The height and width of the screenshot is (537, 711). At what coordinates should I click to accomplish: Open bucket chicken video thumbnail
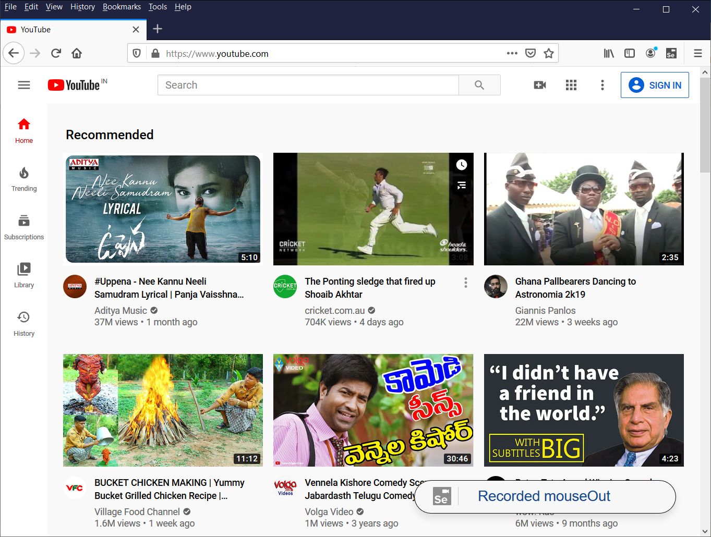(163, 410)
